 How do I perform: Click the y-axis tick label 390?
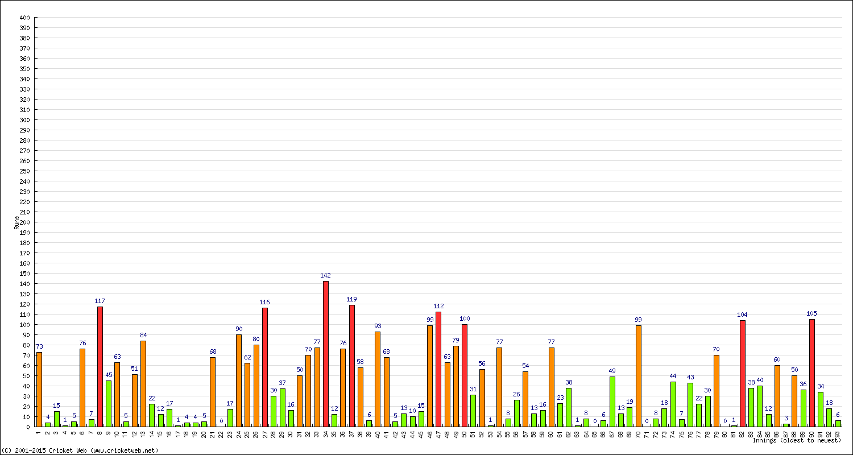pos(24,28)
